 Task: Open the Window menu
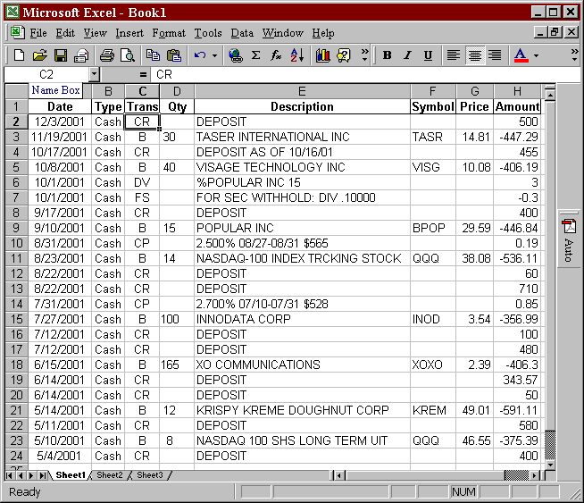point(283,33)
